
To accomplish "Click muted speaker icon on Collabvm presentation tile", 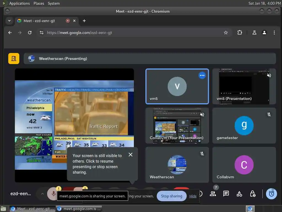I will pos(202,115).
